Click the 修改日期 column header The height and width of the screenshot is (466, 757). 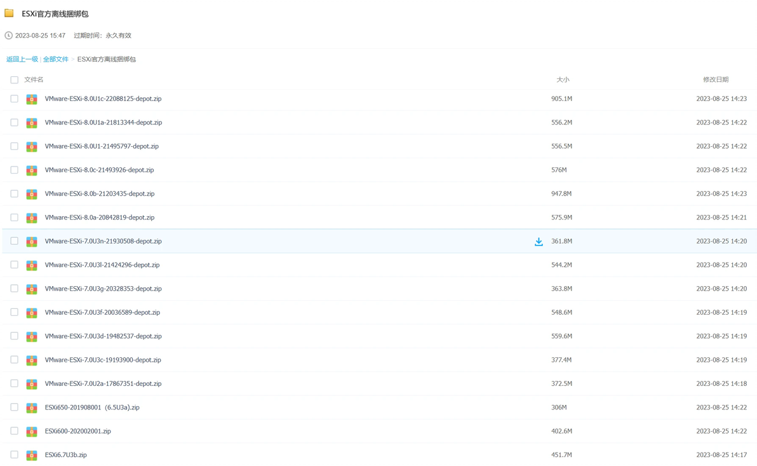716,79
